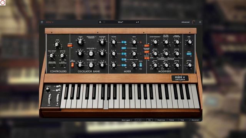Toggle the Noise Volume blue mixer switch
This screenshot has height=138, width=246.
click(124, 60)
